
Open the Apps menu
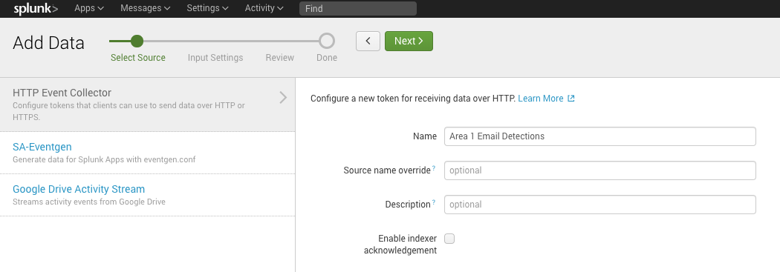89,8
